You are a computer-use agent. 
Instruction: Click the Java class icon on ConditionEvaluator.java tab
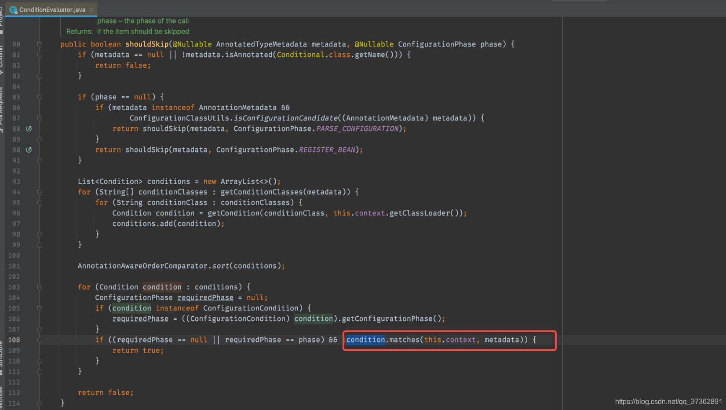pos(13,10)
